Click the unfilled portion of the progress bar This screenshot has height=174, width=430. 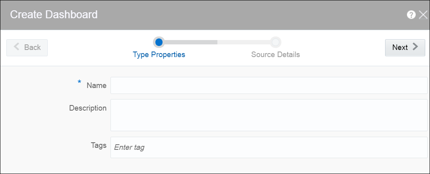tap(243, 42)
